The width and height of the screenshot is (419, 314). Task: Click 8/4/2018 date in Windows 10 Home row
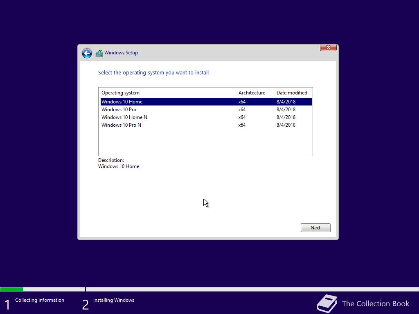point(286,102)
